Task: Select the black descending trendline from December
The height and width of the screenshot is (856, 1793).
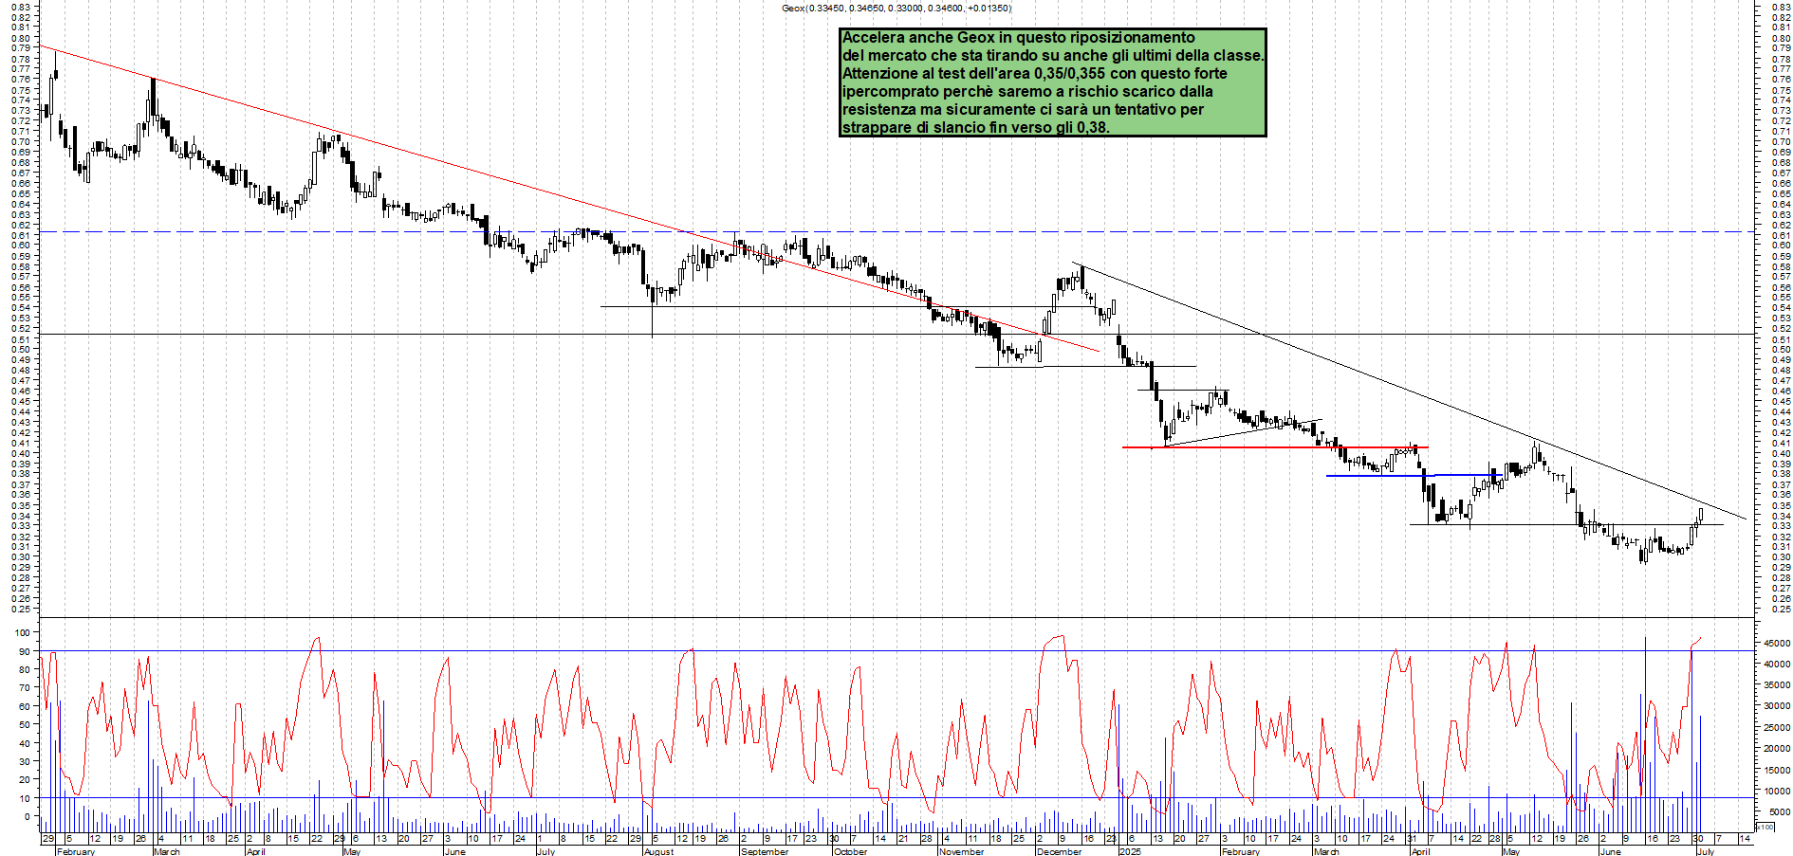Action: 1409,391
